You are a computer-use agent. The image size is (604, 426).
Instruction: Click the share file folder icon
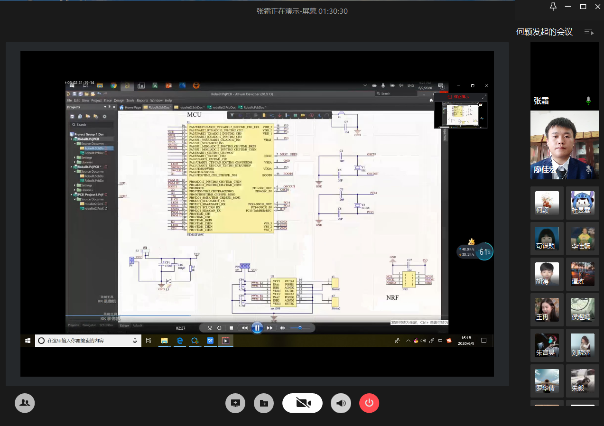point(264,403)
